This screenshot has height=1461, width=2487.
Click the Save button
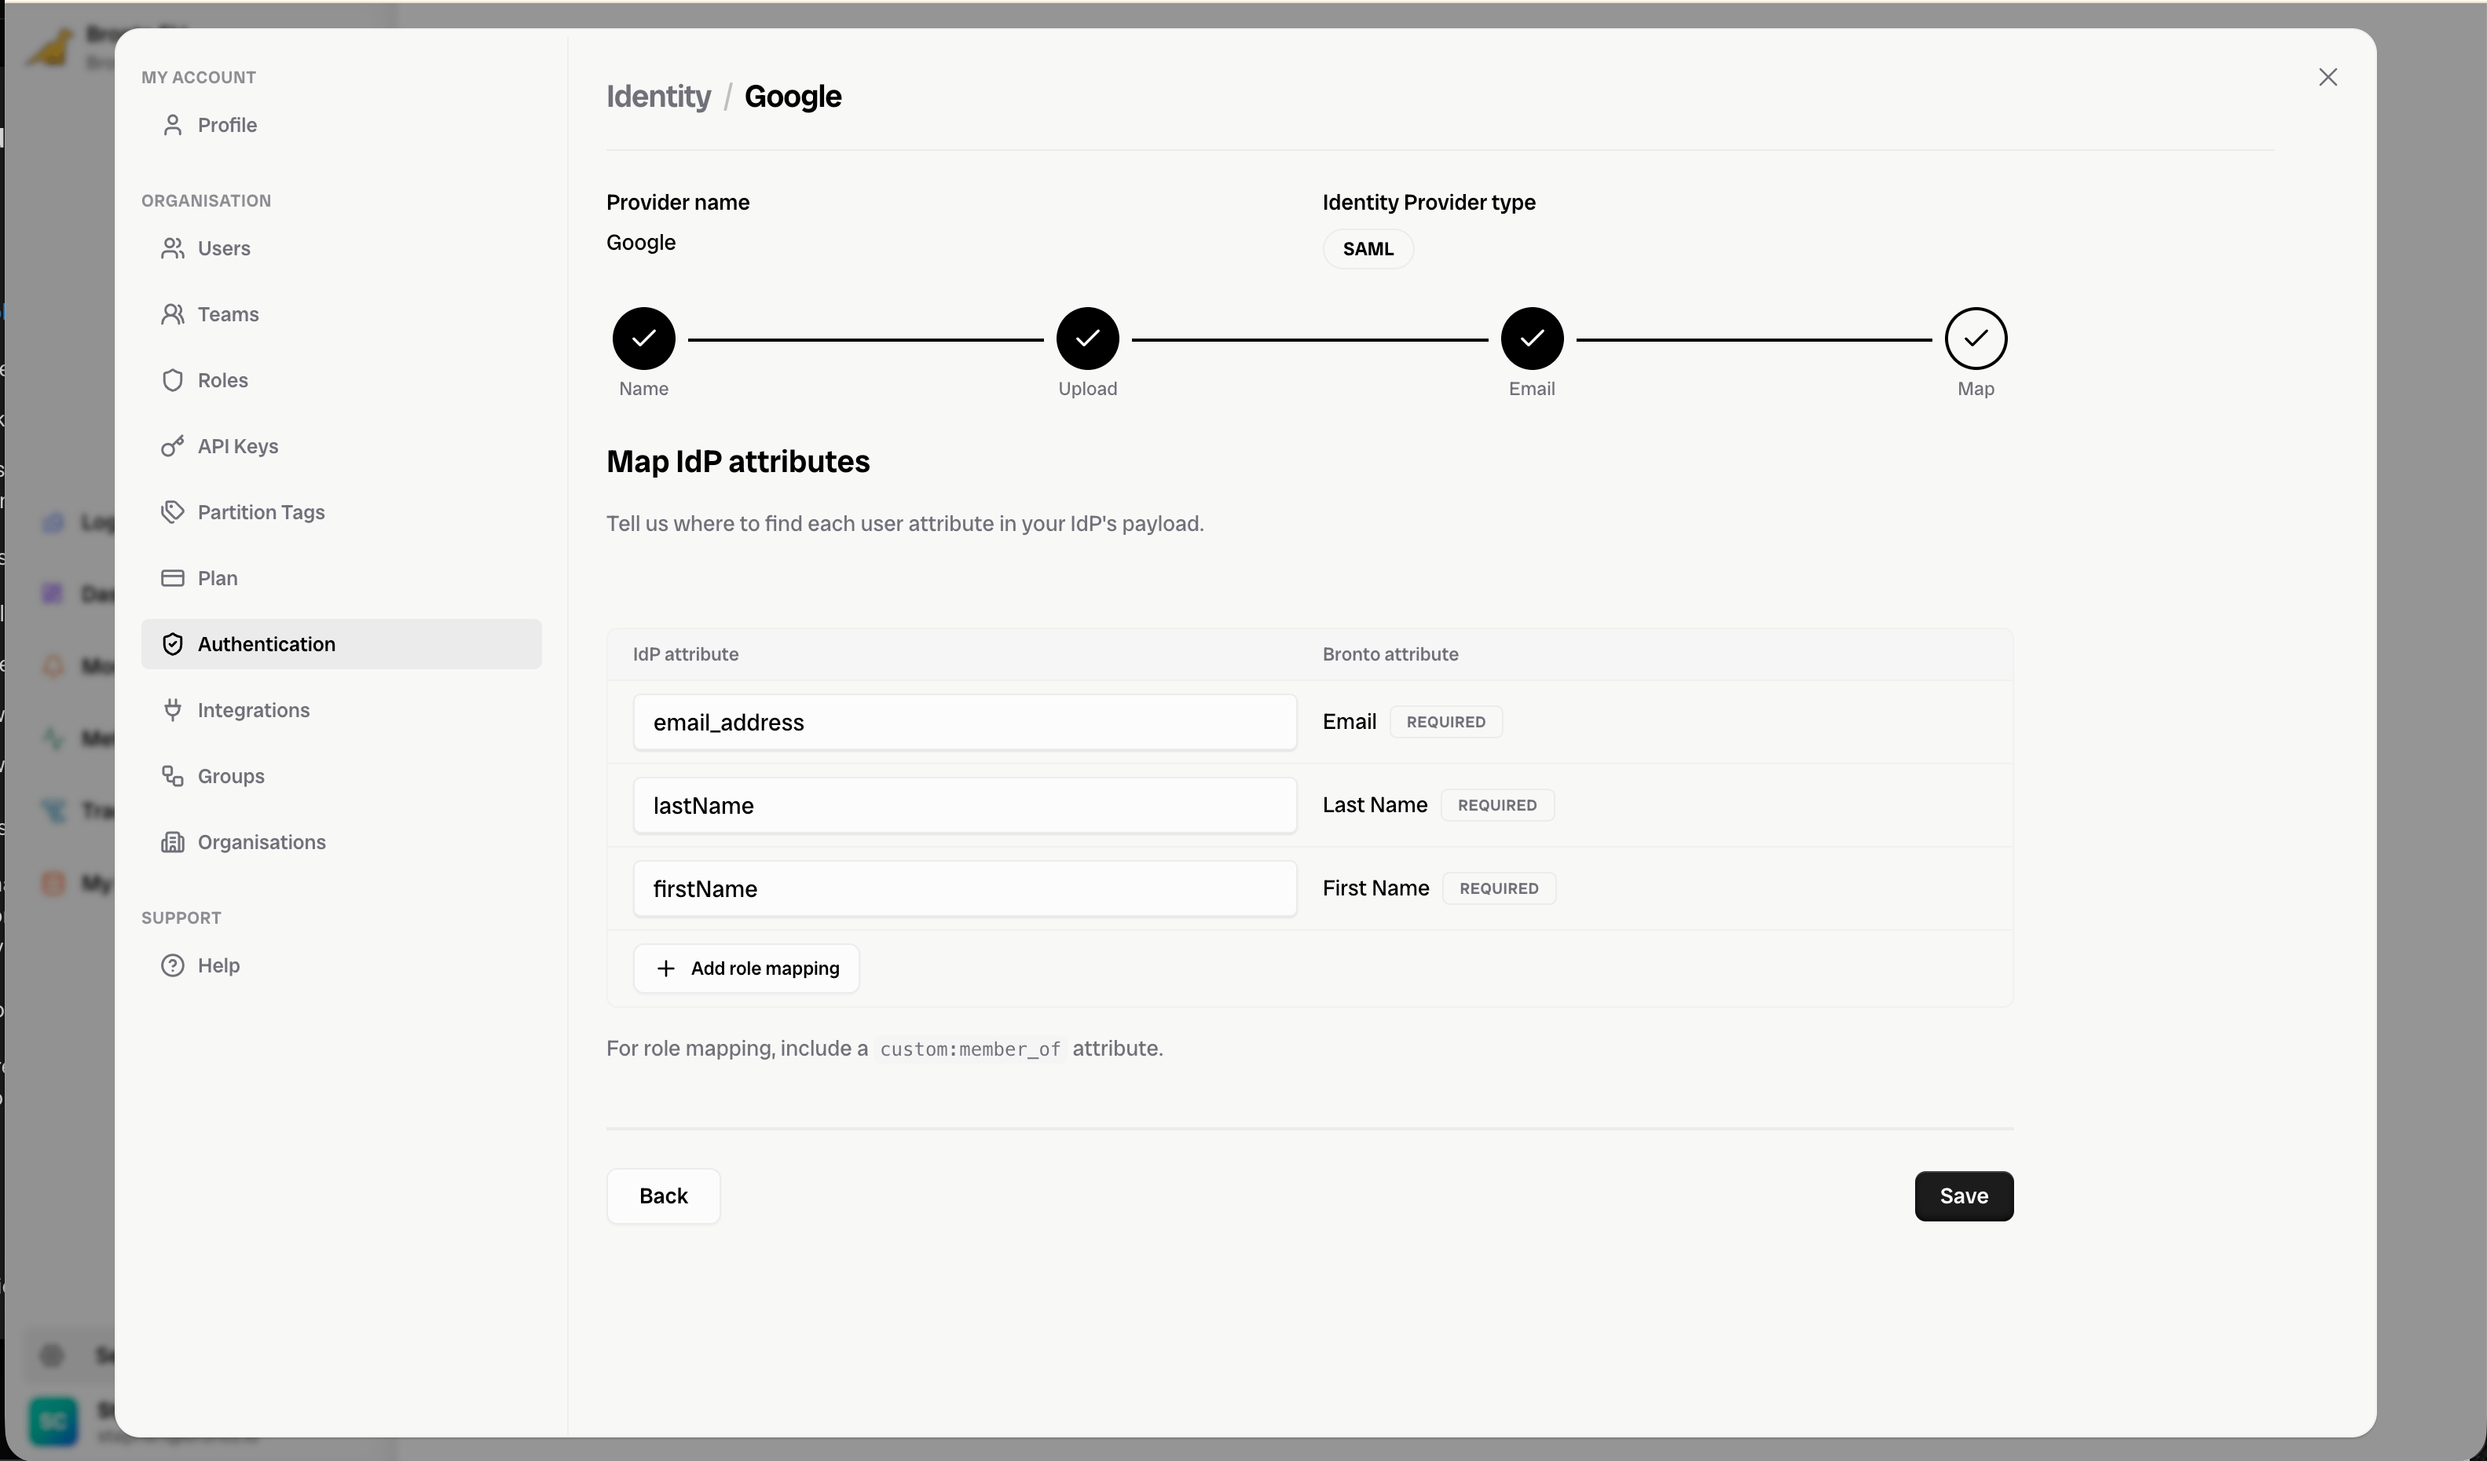click(1964, 1196)
